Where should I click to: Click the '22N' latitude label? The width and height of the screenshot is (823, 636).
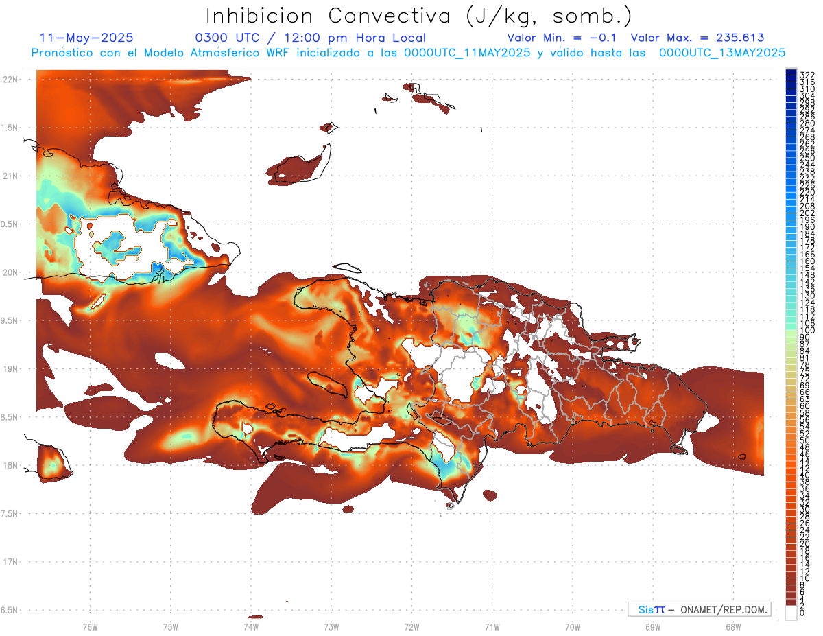(10, 80)
